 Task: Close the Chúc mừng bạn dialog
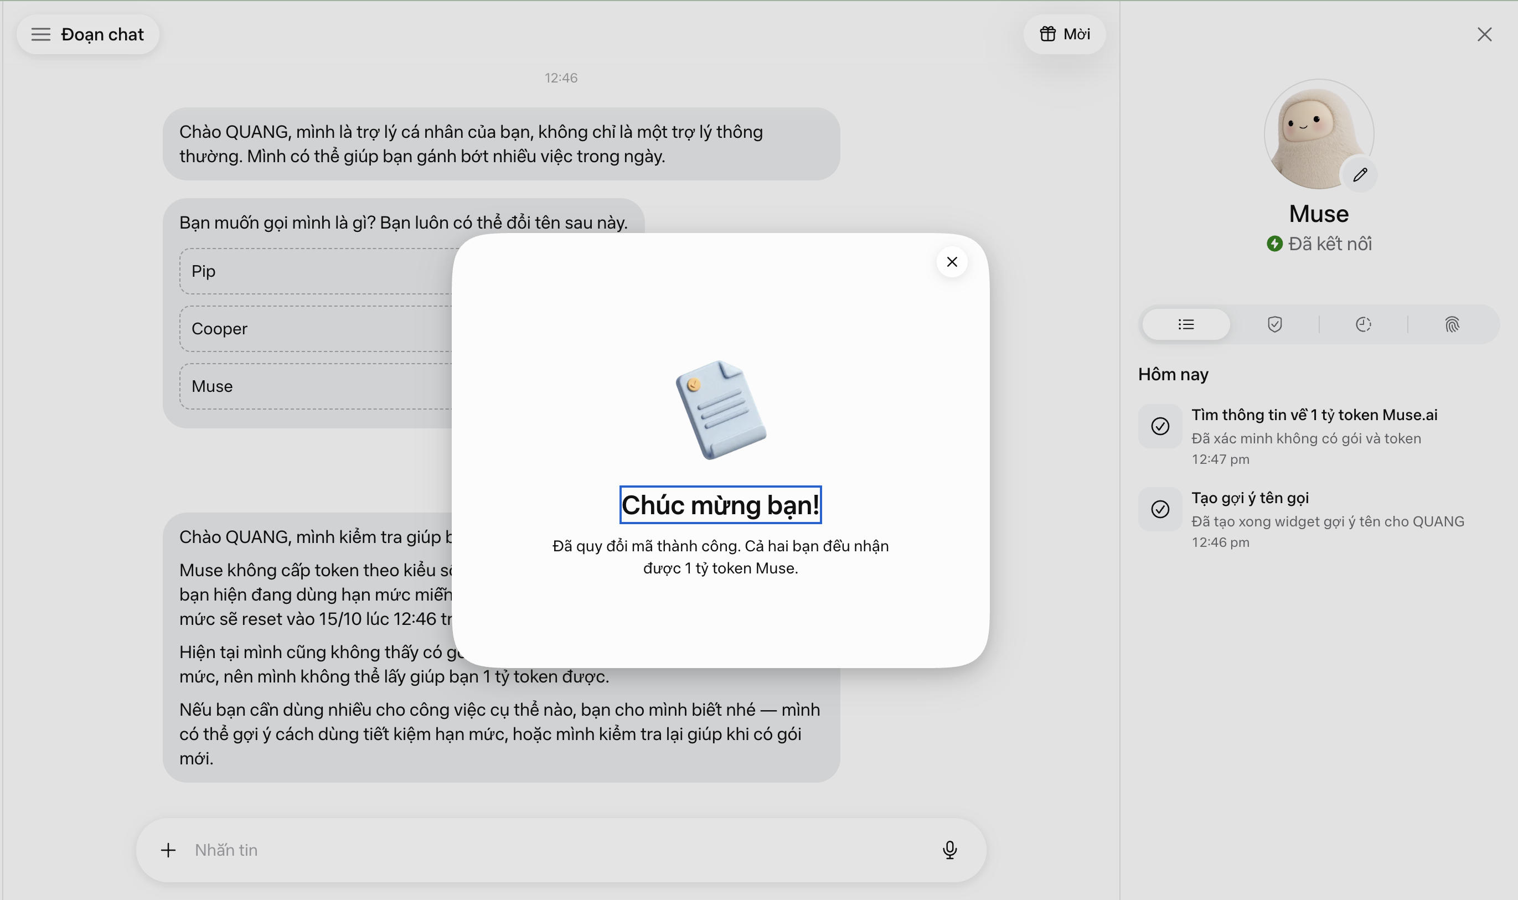pyautogui.click(x=952, y=261)
